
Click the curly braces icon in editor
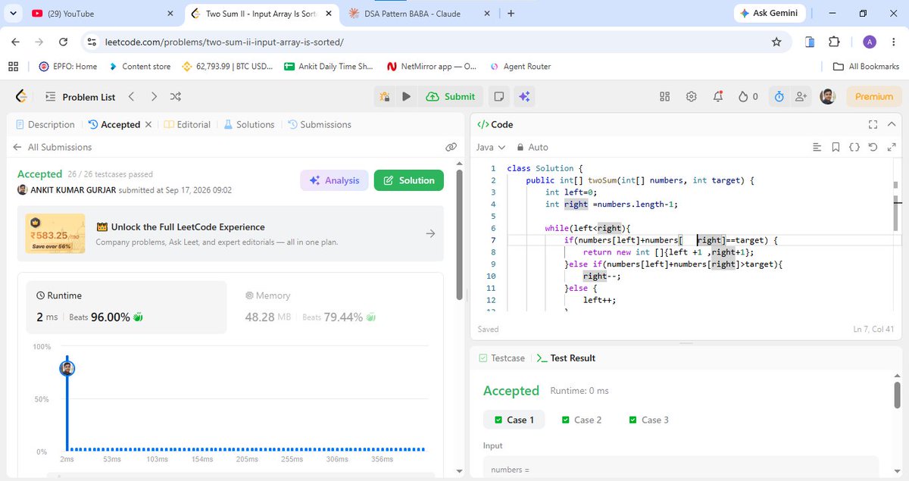coord(854,147)
